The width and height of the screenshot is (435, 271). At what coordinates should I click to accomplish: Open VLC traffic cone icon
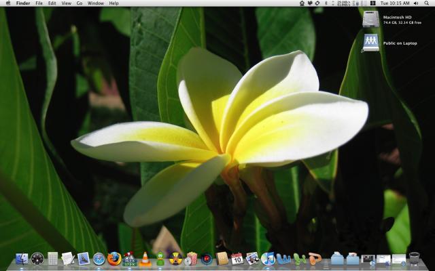tap(145, 259)
